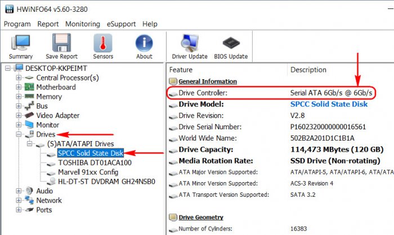The width and height of the screenshot is (394, 235).
Task: Click the Bus tree icon
Action: point(29,106)
